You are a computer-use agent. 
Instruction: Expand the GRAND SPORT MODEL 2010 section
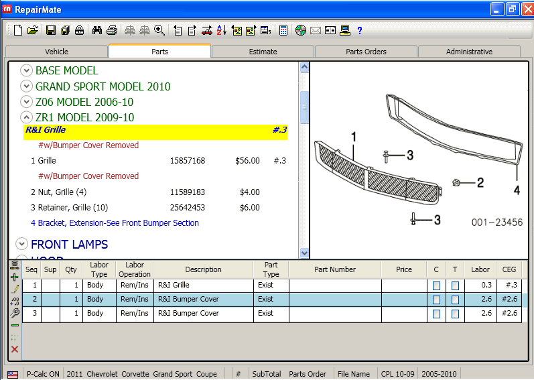(26, 86)
